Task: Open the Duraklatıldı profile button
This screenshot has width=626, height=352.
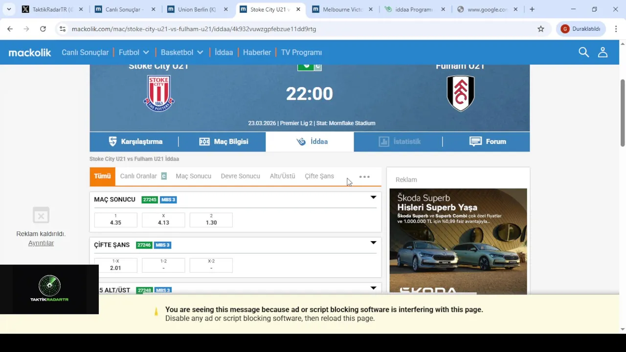Action: point(581,29)
